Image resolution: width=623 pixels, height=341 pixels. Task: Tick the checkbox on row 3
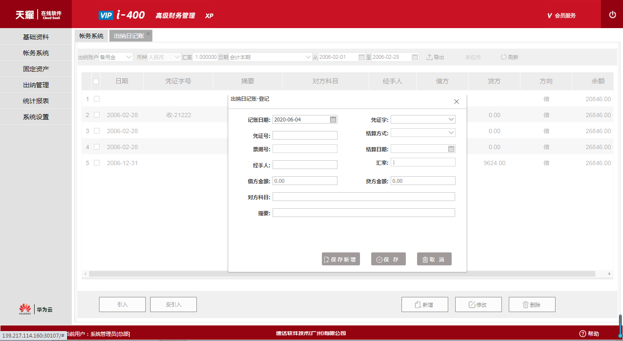coord(97,131)
